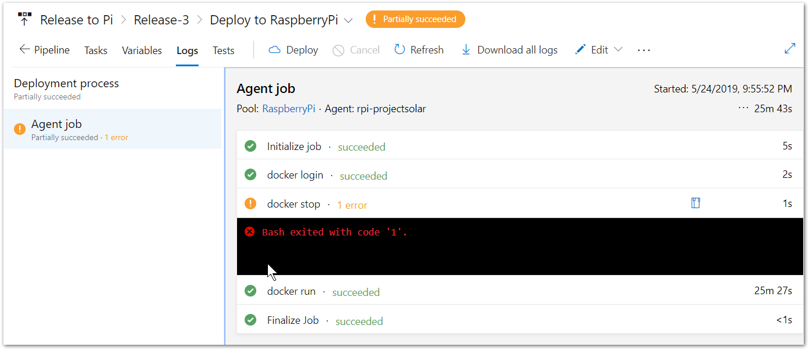Open the more actions ellipsis in toolbar
The height and width of the screenshot is (350, 809).
(644, 51)
